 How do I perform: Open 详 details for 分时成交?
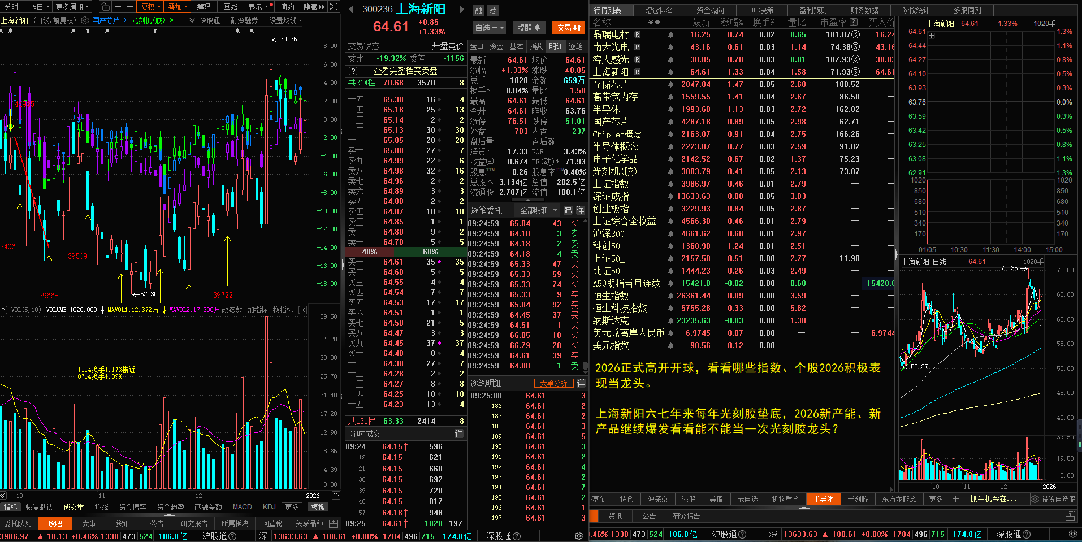point(459,433)
